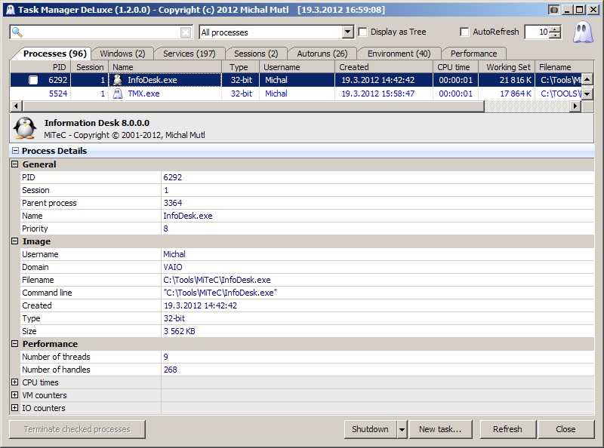Viewport: 604px width, 448px height.
Task: Open the Environment (40) tab
Action: click(399, 54)
